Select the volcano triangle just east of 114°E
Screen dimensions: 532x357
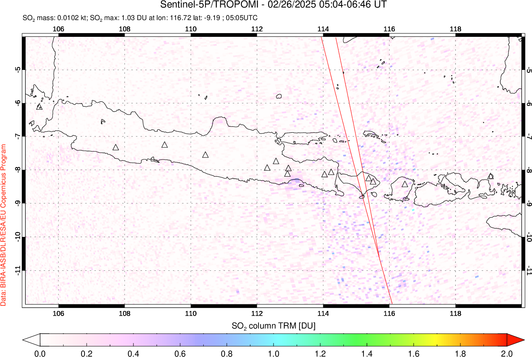point(325,174)
